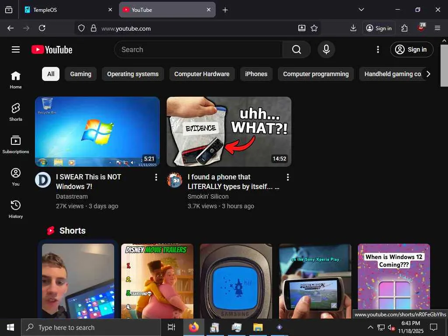Open options for phone types itself video
448x336 pixels.
point(288,177)
